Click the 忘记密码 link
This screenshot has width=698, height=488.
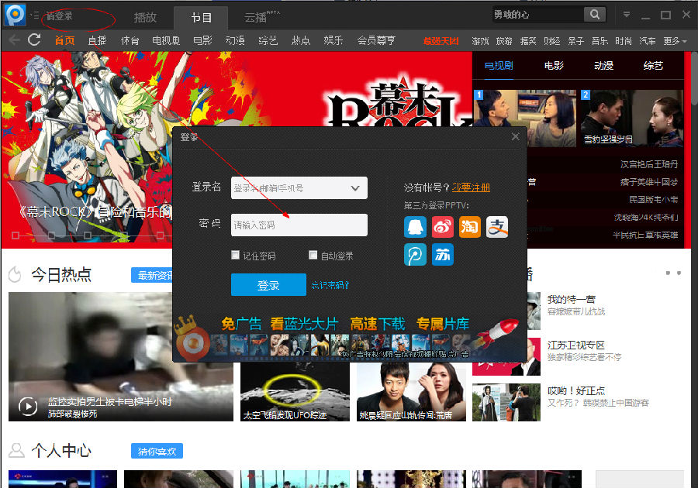(x=330, y=285)
